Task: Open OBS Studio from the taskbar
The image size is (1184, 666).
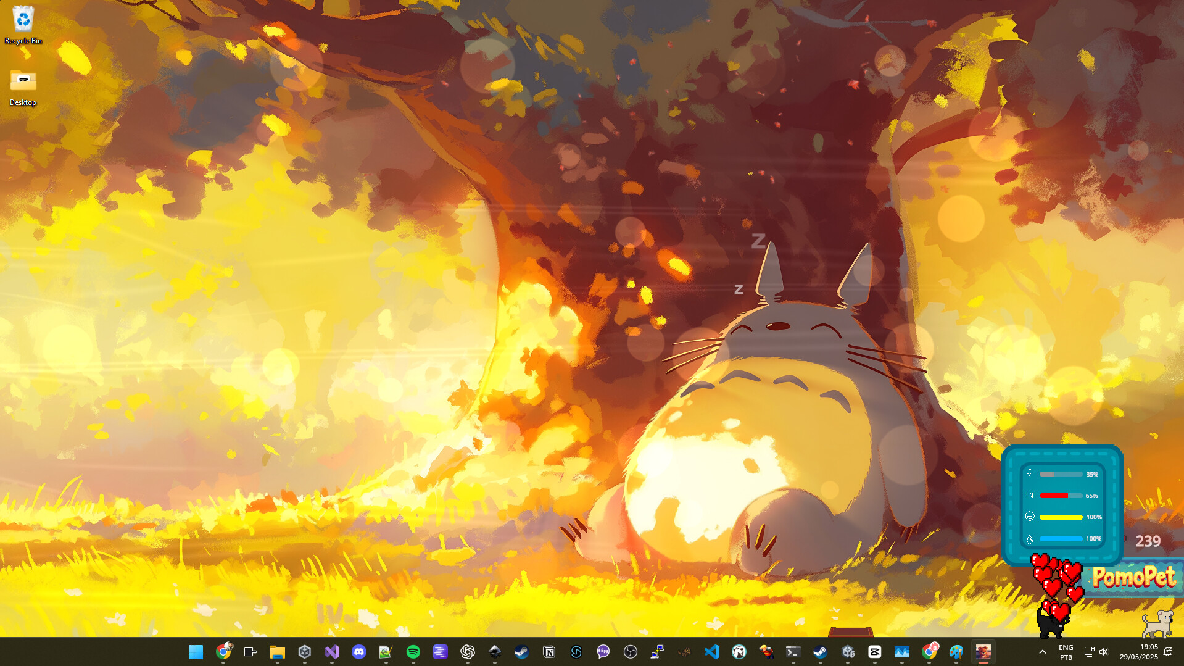Action: pos(631,652)
